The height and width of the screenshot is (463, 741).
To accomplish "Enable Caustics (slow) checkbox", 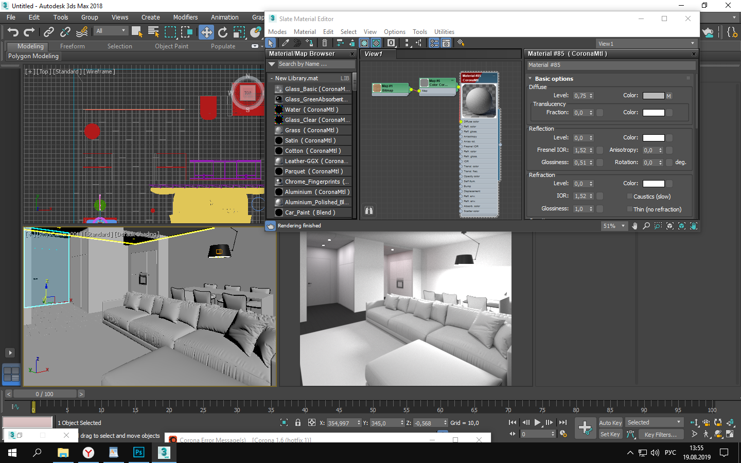I will [x=630, y=196].
